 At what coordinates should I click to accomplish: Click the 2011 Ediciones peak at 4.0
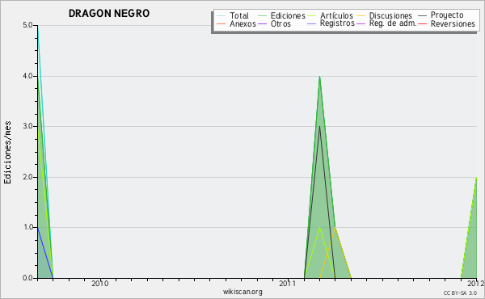tap(319, 77)
